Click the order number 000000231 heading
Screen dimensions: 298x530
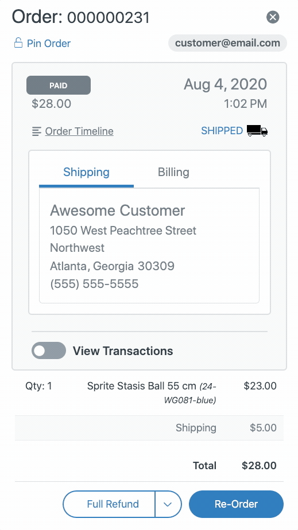109,17
